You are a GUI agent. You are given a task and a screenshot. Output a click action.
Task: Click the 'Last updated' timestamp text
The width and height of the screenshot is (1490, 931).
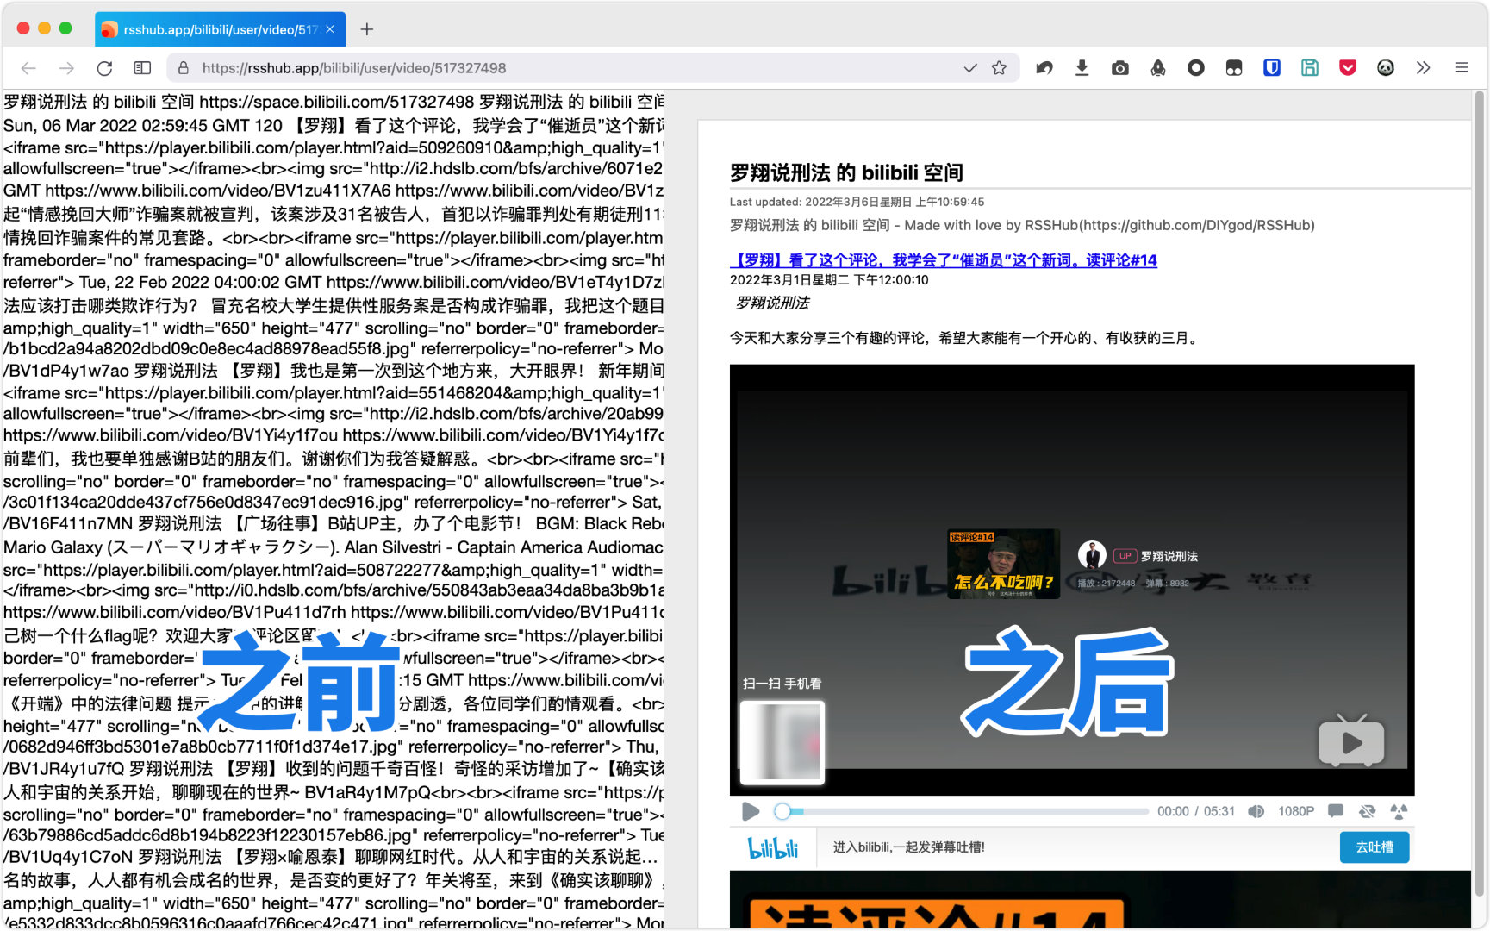coord(857,202)
